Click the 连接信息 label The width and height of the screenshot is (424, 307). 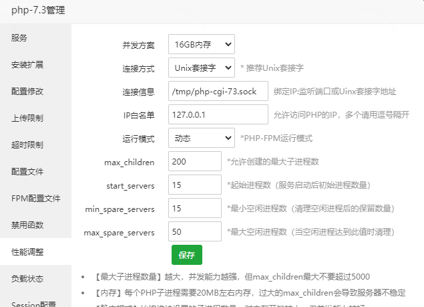pos(138,92)
